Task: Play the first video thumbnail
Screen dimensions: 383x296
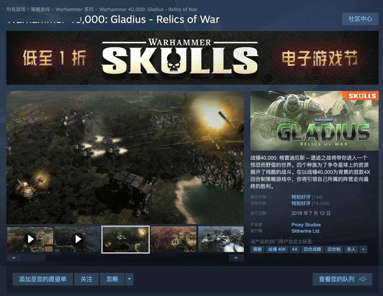Action: 30,239
